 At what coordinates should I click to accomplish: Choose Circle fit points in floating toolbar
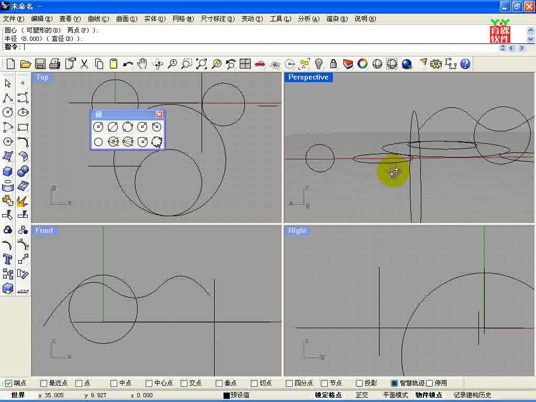pos(157,142)
